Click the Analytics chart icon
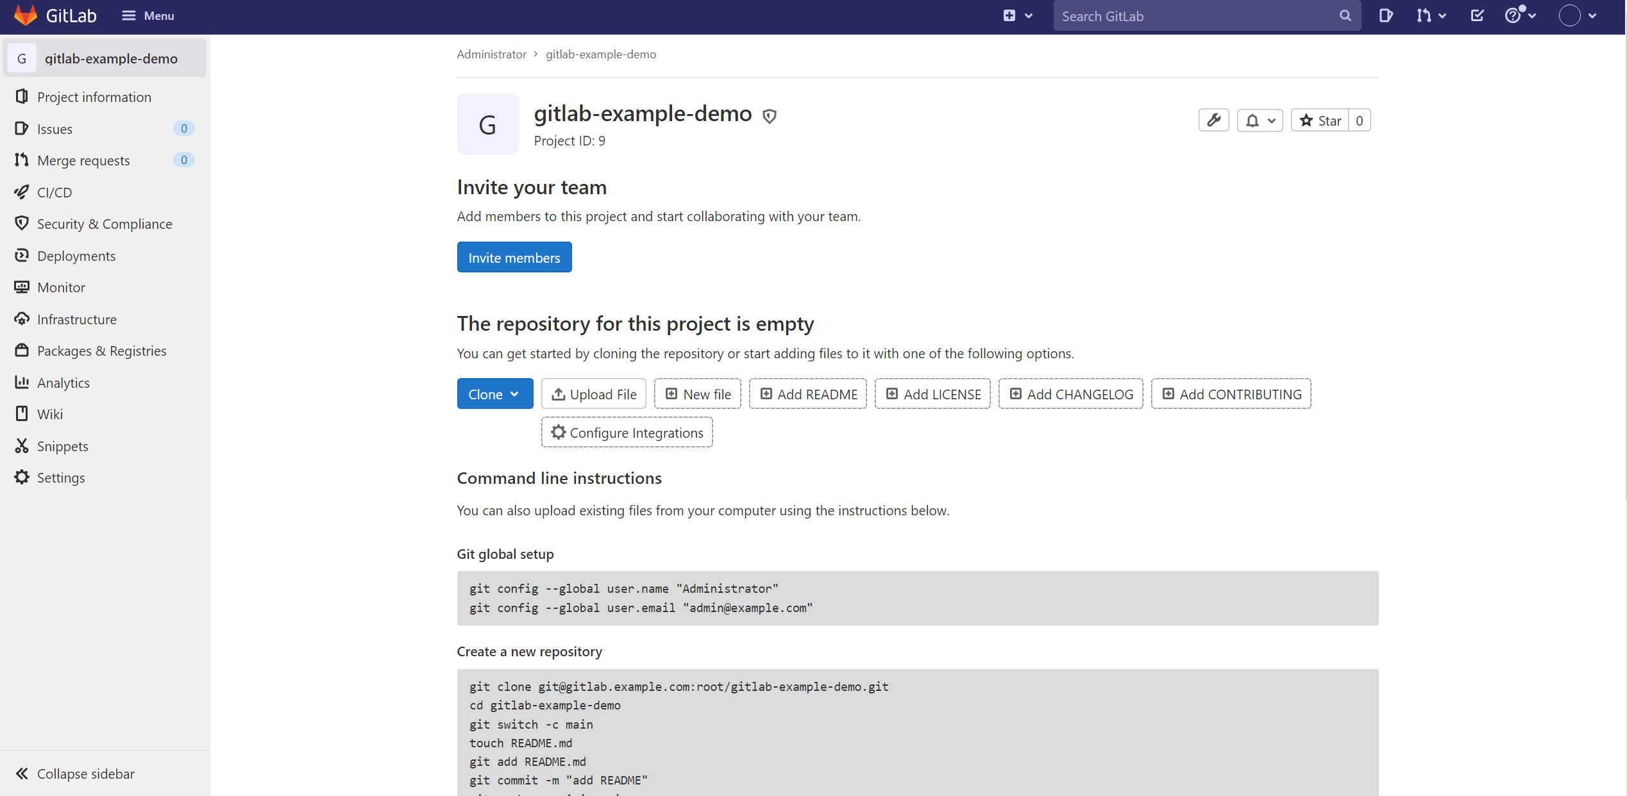The image size is (1627, 796). pyautogui.click(x=22, y=382)
